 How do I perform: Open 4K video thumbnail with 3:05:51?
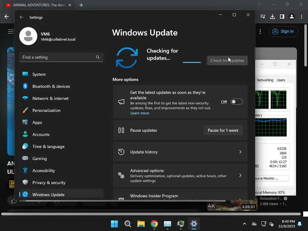(232, 205)
